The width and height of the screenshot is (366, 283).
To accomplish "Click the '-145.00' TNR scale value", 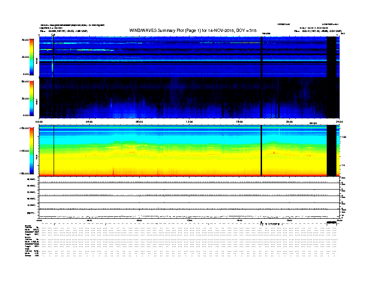I will pyautogui.click(x=24, y=151).
